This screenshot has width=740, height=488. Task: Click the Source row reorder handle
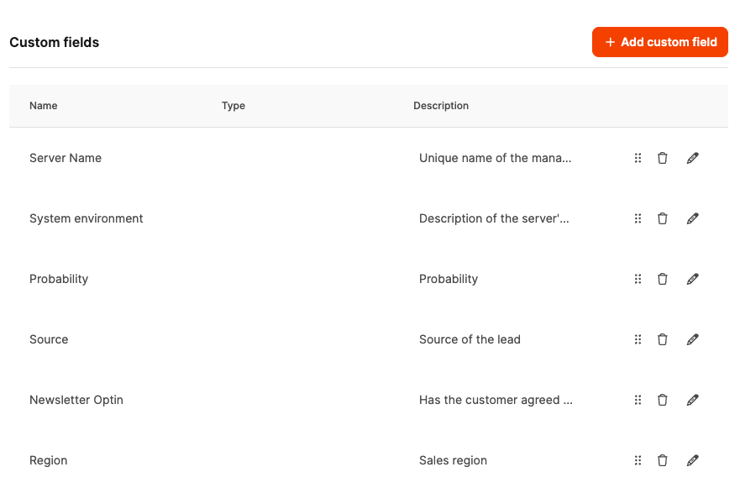click(x=638, y=339)
